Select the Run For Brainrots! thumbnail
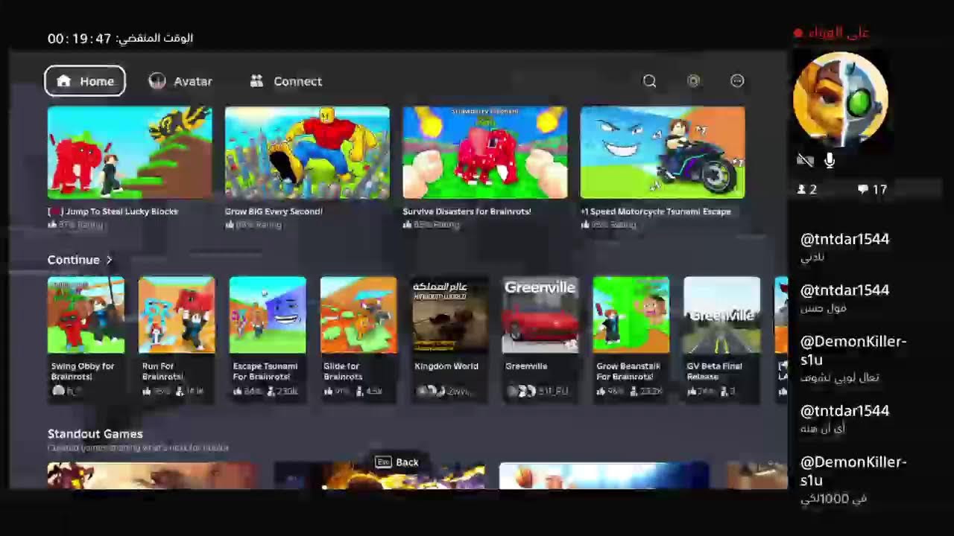Viewport: 954px width, 536px height. (x=177, y=315)
